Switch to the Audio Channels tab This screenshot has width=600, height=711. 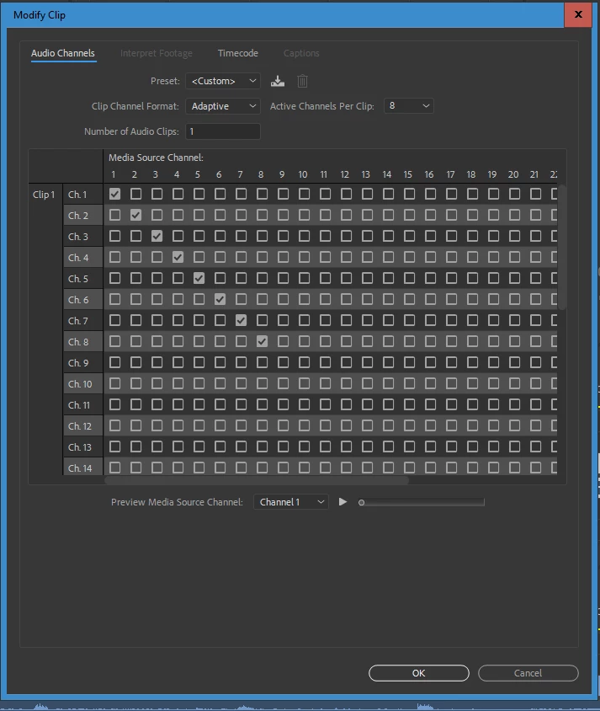click(63, 53)
